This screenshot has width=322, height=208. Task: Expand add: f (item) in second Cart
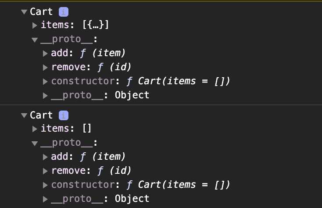pyautogui.click(x=45, y=157)
